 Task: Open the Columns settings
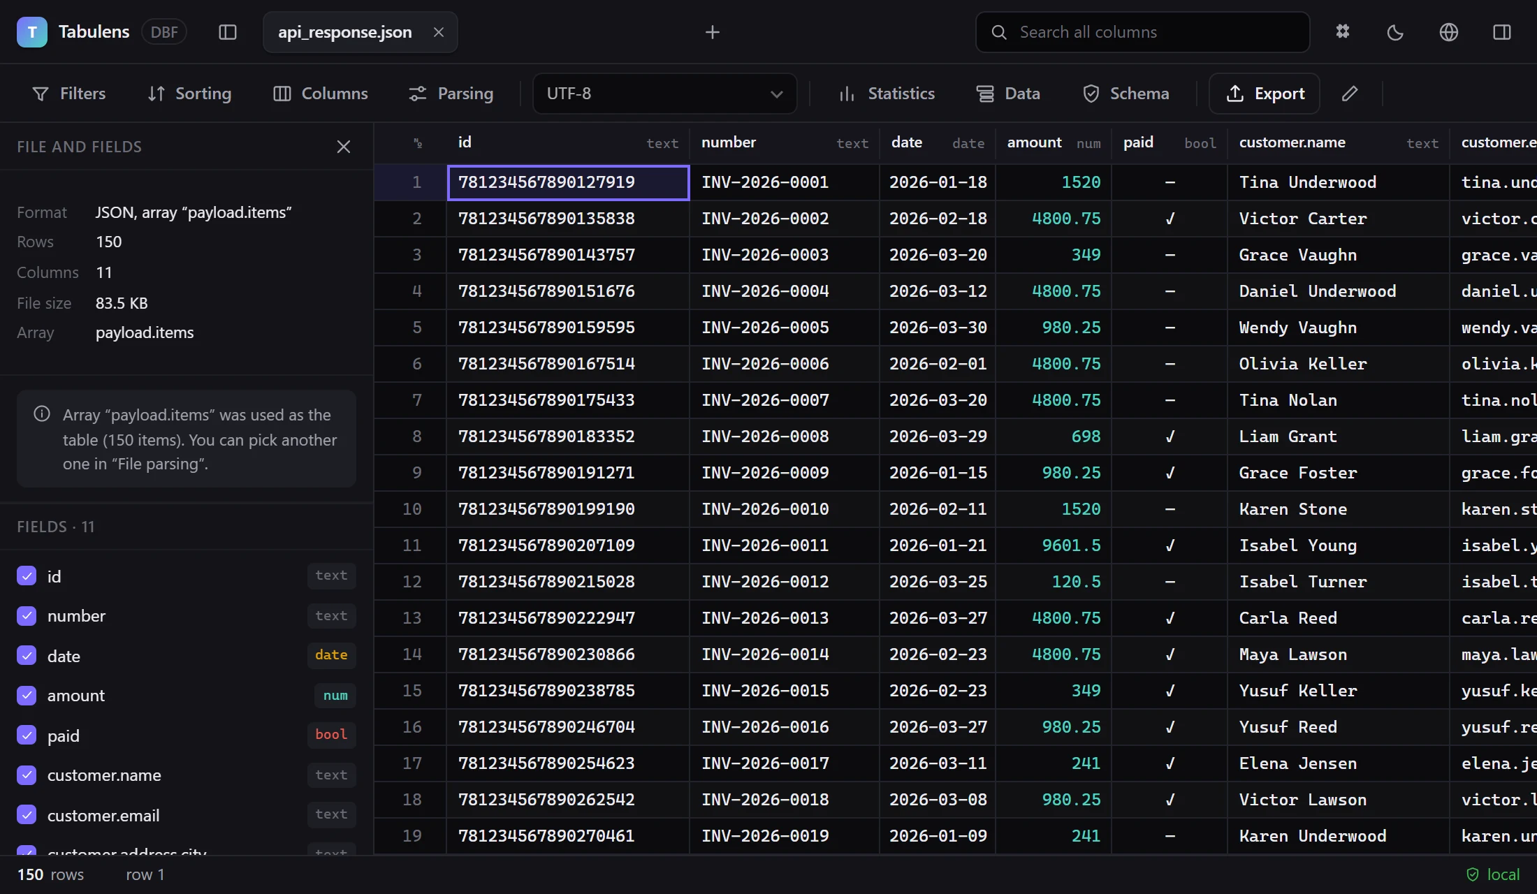[x=321, y=94]
